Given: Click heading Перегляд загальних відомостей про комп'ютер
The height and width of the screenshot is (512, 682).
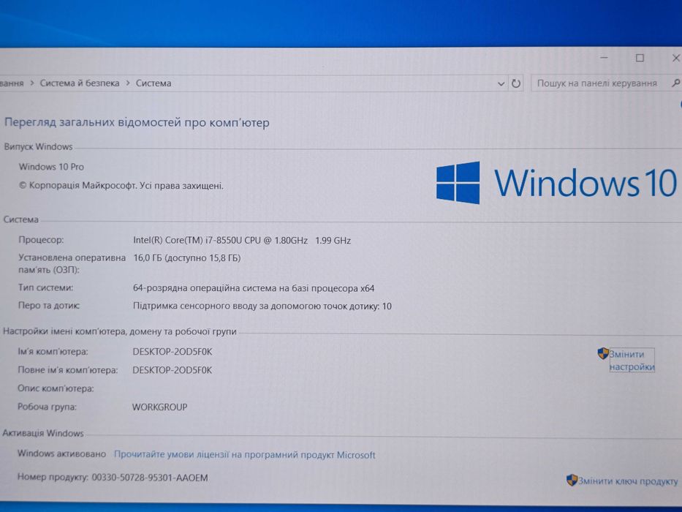Looking at the screenshot, I should tap(137, 123).
